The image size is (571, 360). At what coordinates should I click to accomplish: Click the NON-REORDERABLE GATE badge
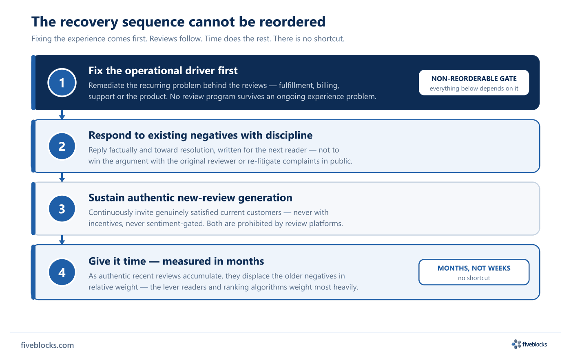(x=474, y=83)
